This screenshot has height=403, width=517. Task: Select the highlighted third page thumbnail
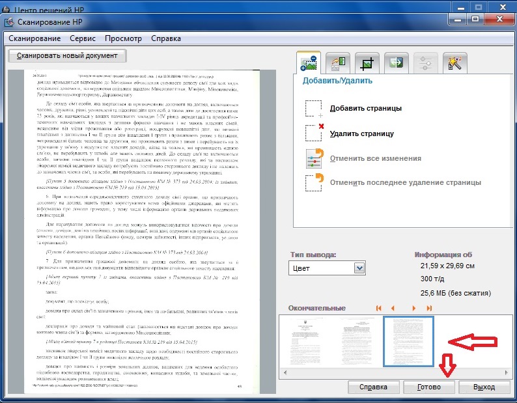pyautogui.click(x=408, y=341)
